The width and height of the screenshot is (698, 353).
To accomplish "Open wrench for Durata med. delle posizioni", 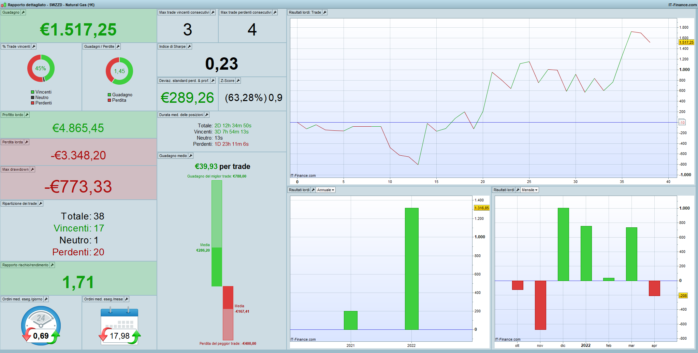I will tap(207, 115).
